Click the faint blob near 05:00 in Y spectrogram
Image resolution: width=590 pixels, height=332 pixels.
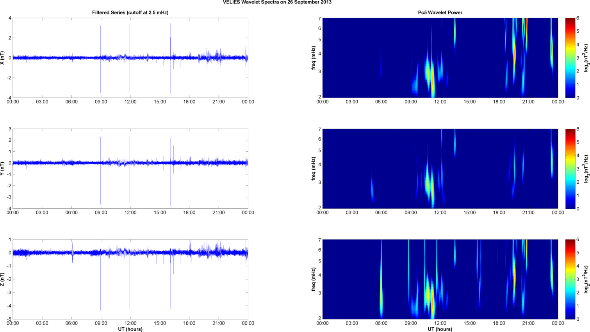coord(372,188)
